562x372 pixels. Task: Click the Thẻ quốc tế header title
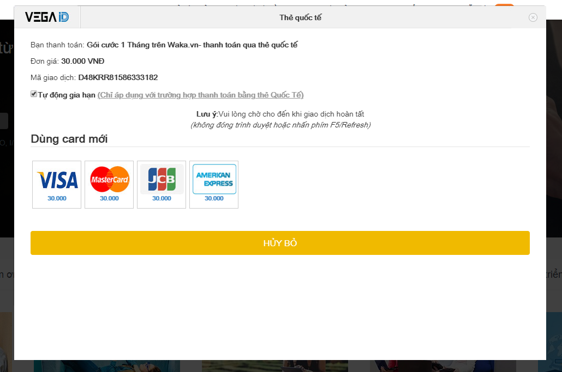[x=300, y=17]
